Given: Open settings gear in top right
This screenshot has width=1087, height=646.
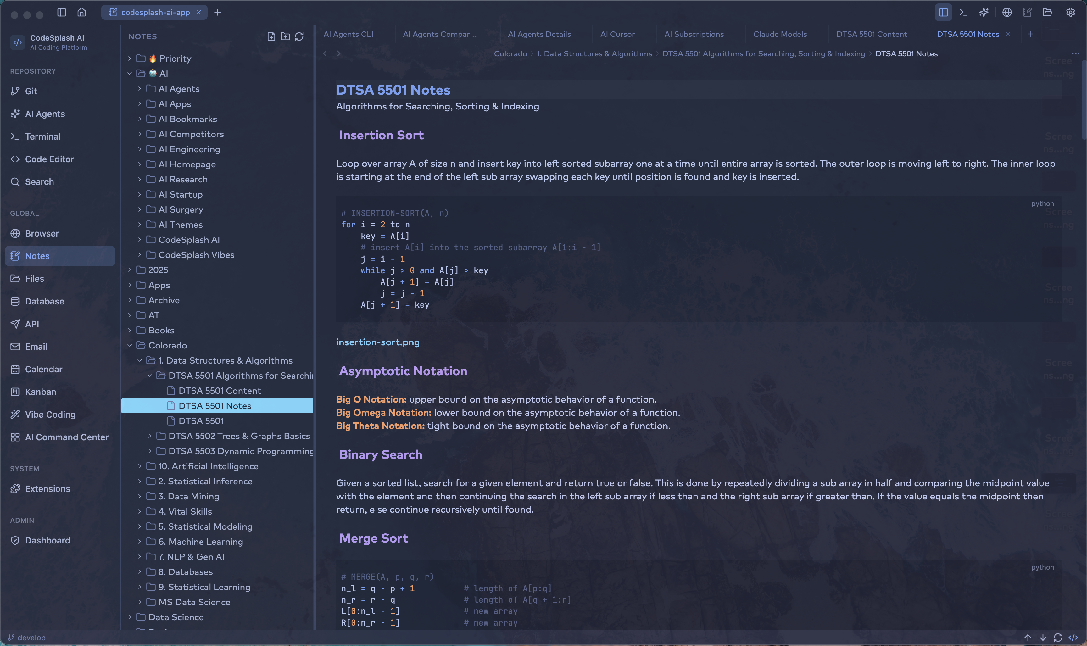Looking at the screenshot, I should pos(1070,12).
